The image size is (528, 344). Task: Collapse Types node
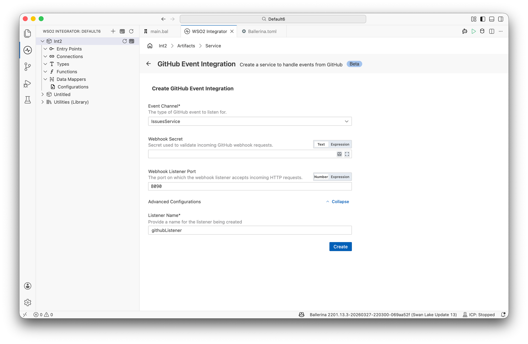click(45, 64)
